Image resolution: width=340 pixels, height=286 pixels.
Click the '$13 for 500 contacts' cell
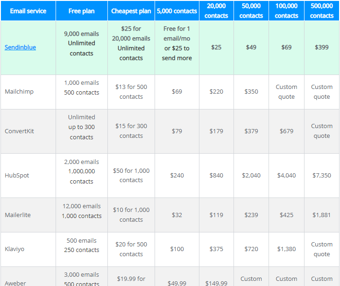tap(131, 92)
